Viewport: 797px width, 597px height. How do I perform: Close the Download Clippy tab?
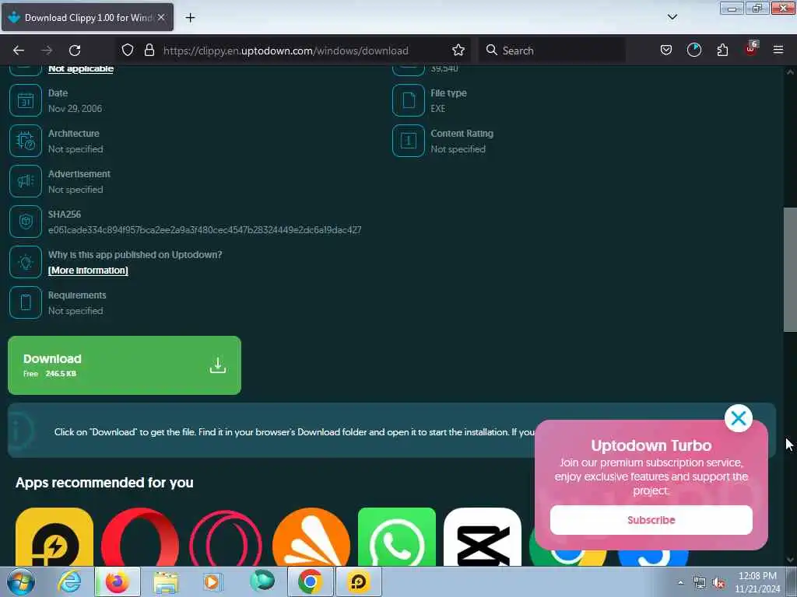(161, 17)
